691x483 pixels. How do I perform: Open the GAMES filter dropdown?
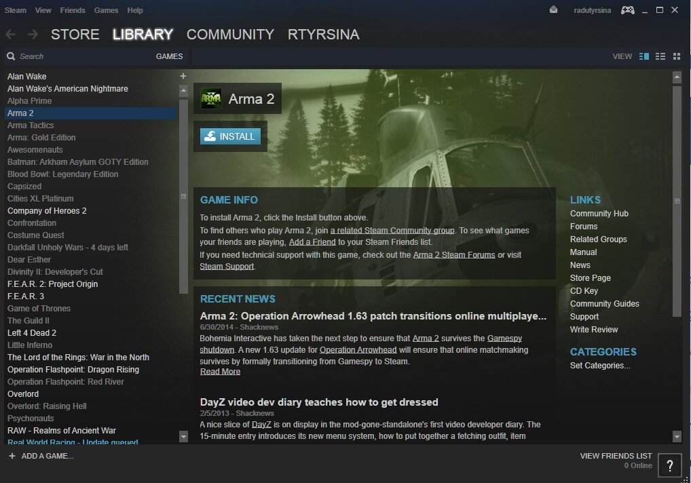(169, 56)
